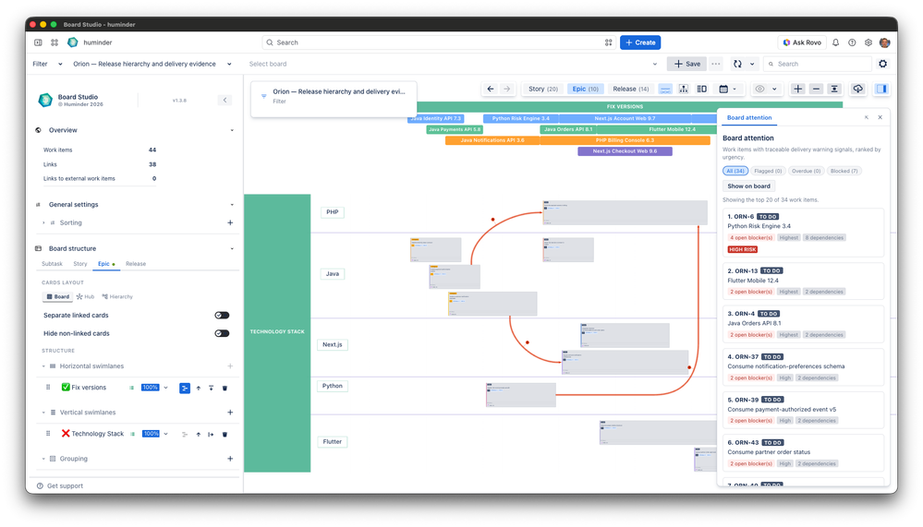Zoom in with the plus icon
The width and height of the screenshot is (923, 527).
(797, 89)
